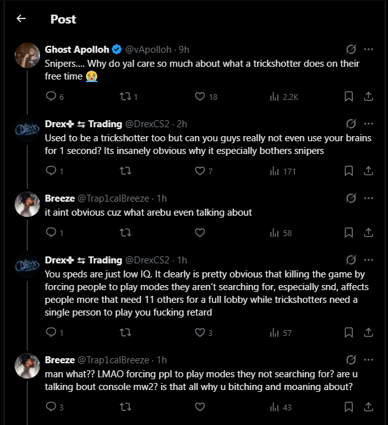Open the @DrexCS2 handle link
Viewport: 388px width, 425px height.
(x=147, y=123)
